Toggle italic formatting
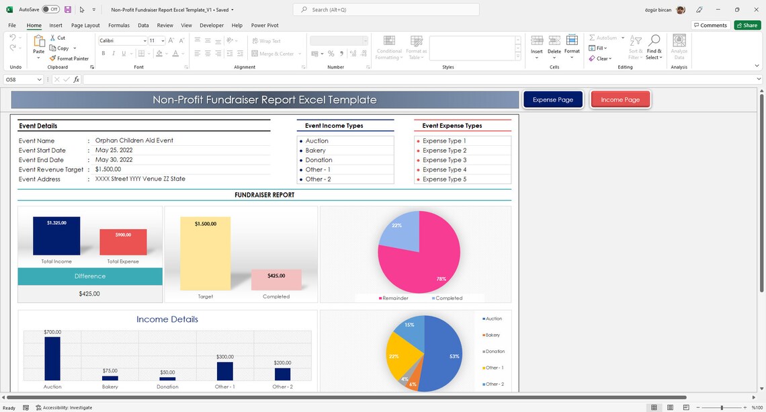Image resolution: width=766 pixels, height=412 pixels. (112, 53)
